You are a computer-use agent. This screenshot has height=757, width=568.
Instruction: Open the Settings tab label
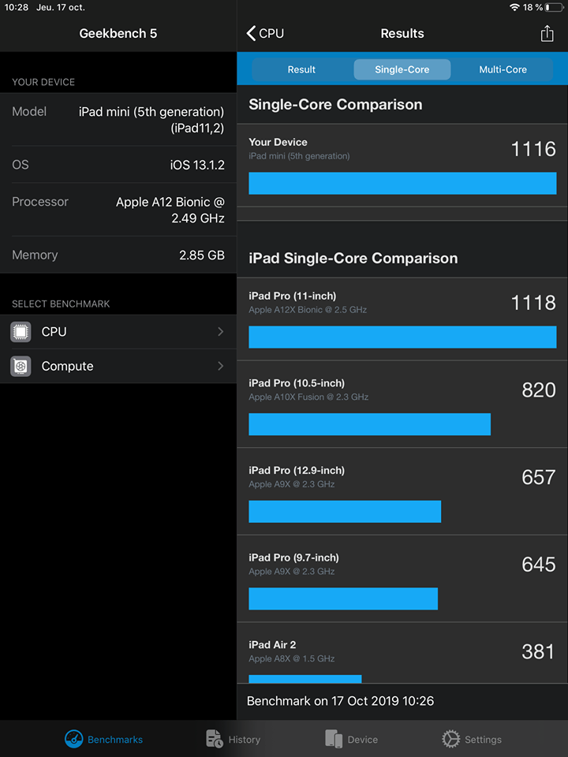[483, 740]
